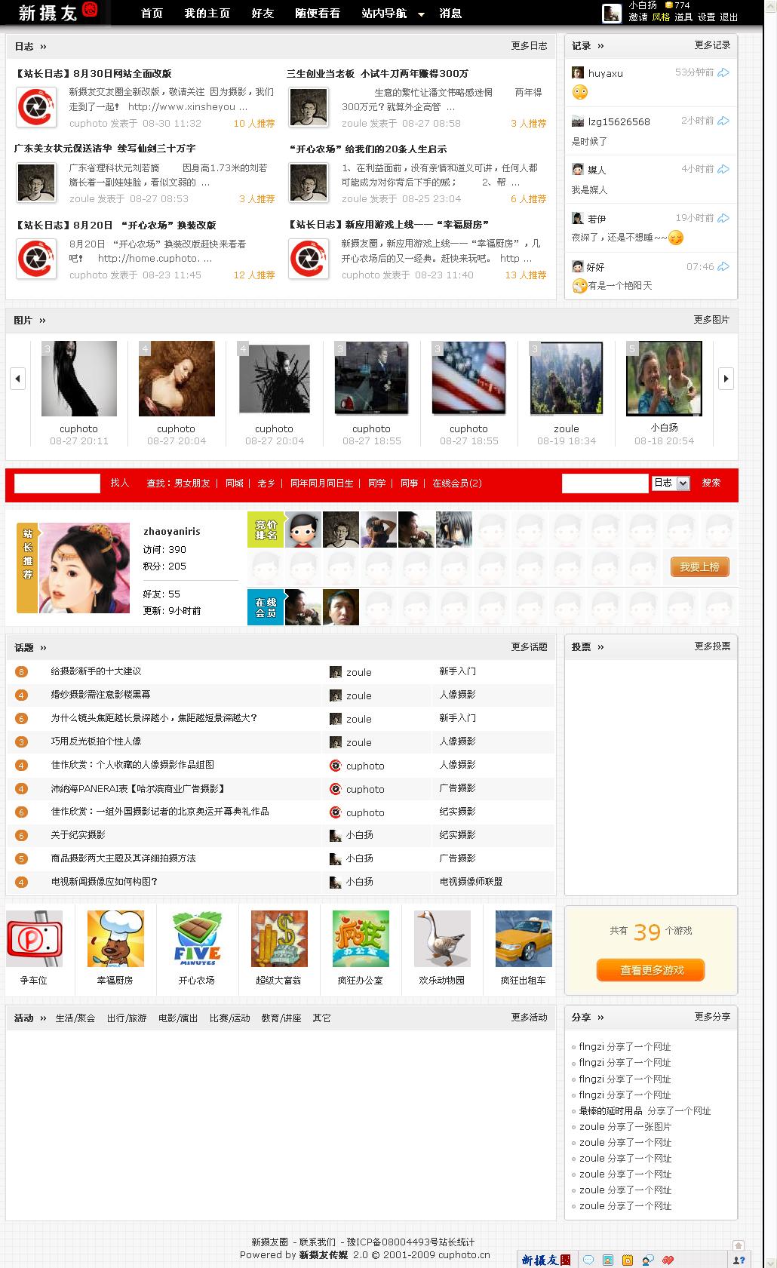Open the 幸福厨房 chef game icon
This screenshot has height=1268, width=777.
(115, 938)
